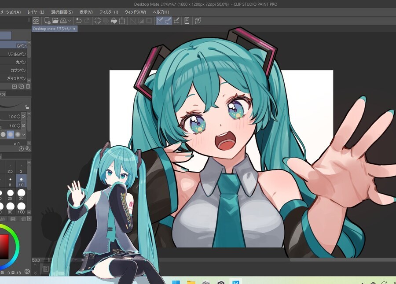The image size is (396, 284).
Task: Click the opacity stepper arrows
Action: tap(18, 125)
